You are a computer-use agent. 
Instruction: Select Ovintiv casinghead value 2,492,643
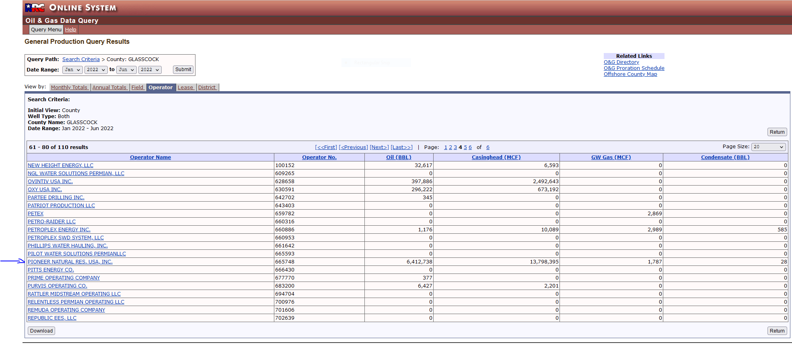[x=546, y=182]
